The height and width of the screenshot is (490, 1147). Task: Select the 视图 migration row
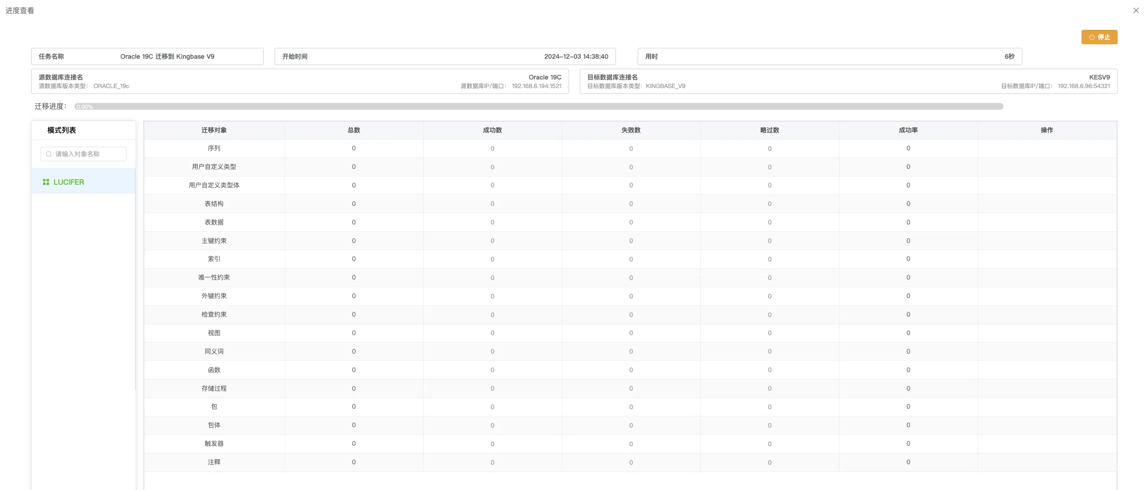click(x=214, y=333)
